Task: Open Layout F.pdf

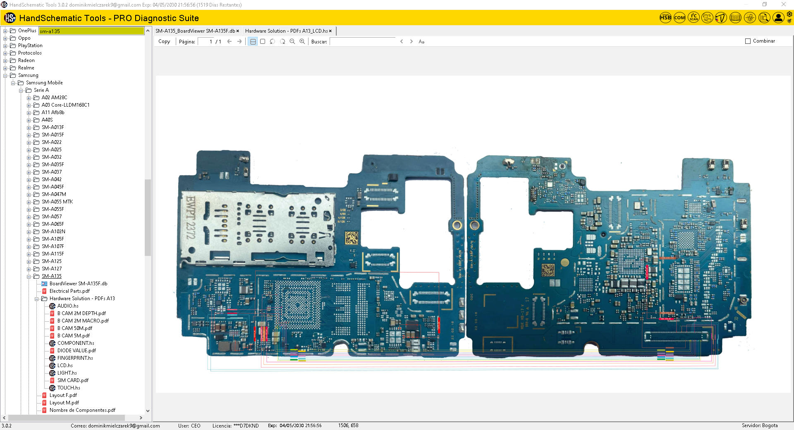Action: click(x=63, y=395)
